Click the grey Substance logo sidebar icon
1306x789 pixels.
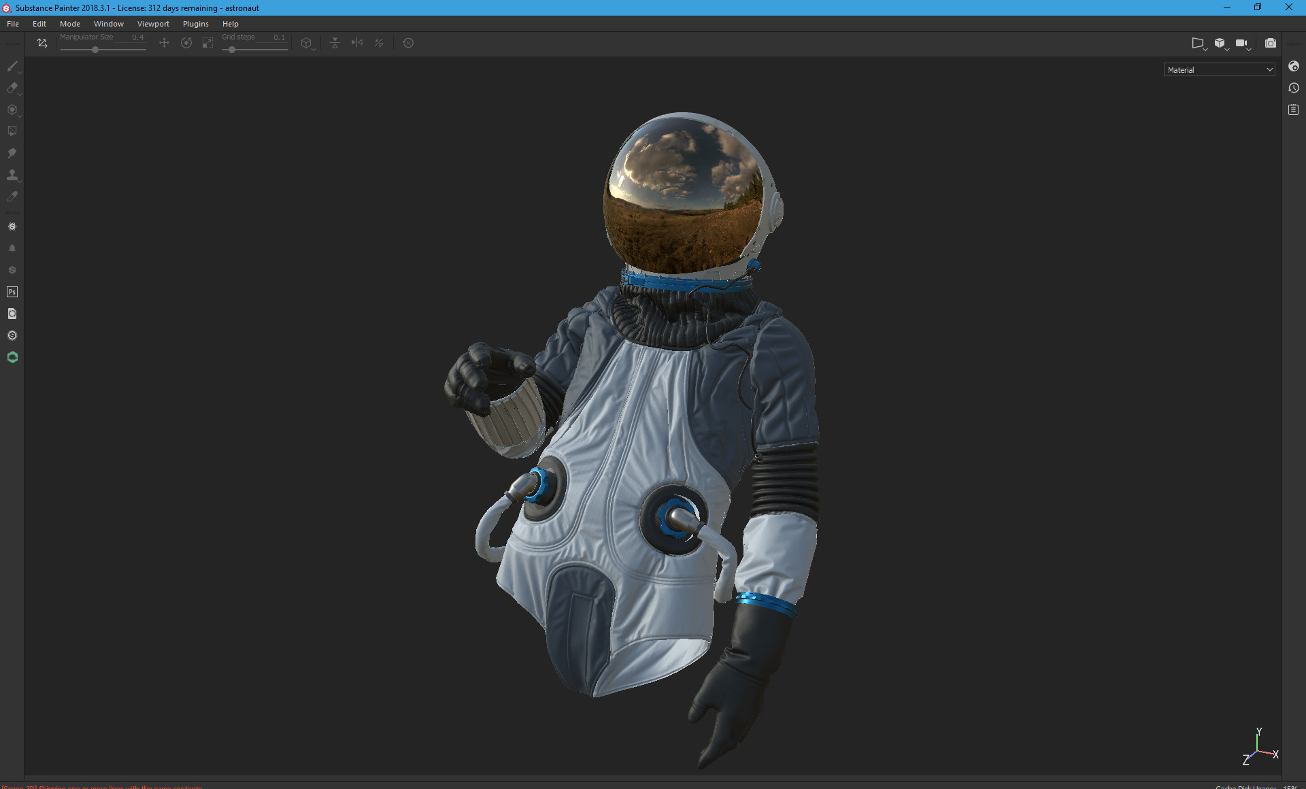(12, 270)
